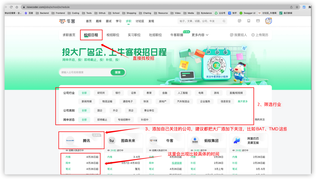Select 国企 company type filter
This screenshot has height=179, width=316.
(x=100, y=111)
